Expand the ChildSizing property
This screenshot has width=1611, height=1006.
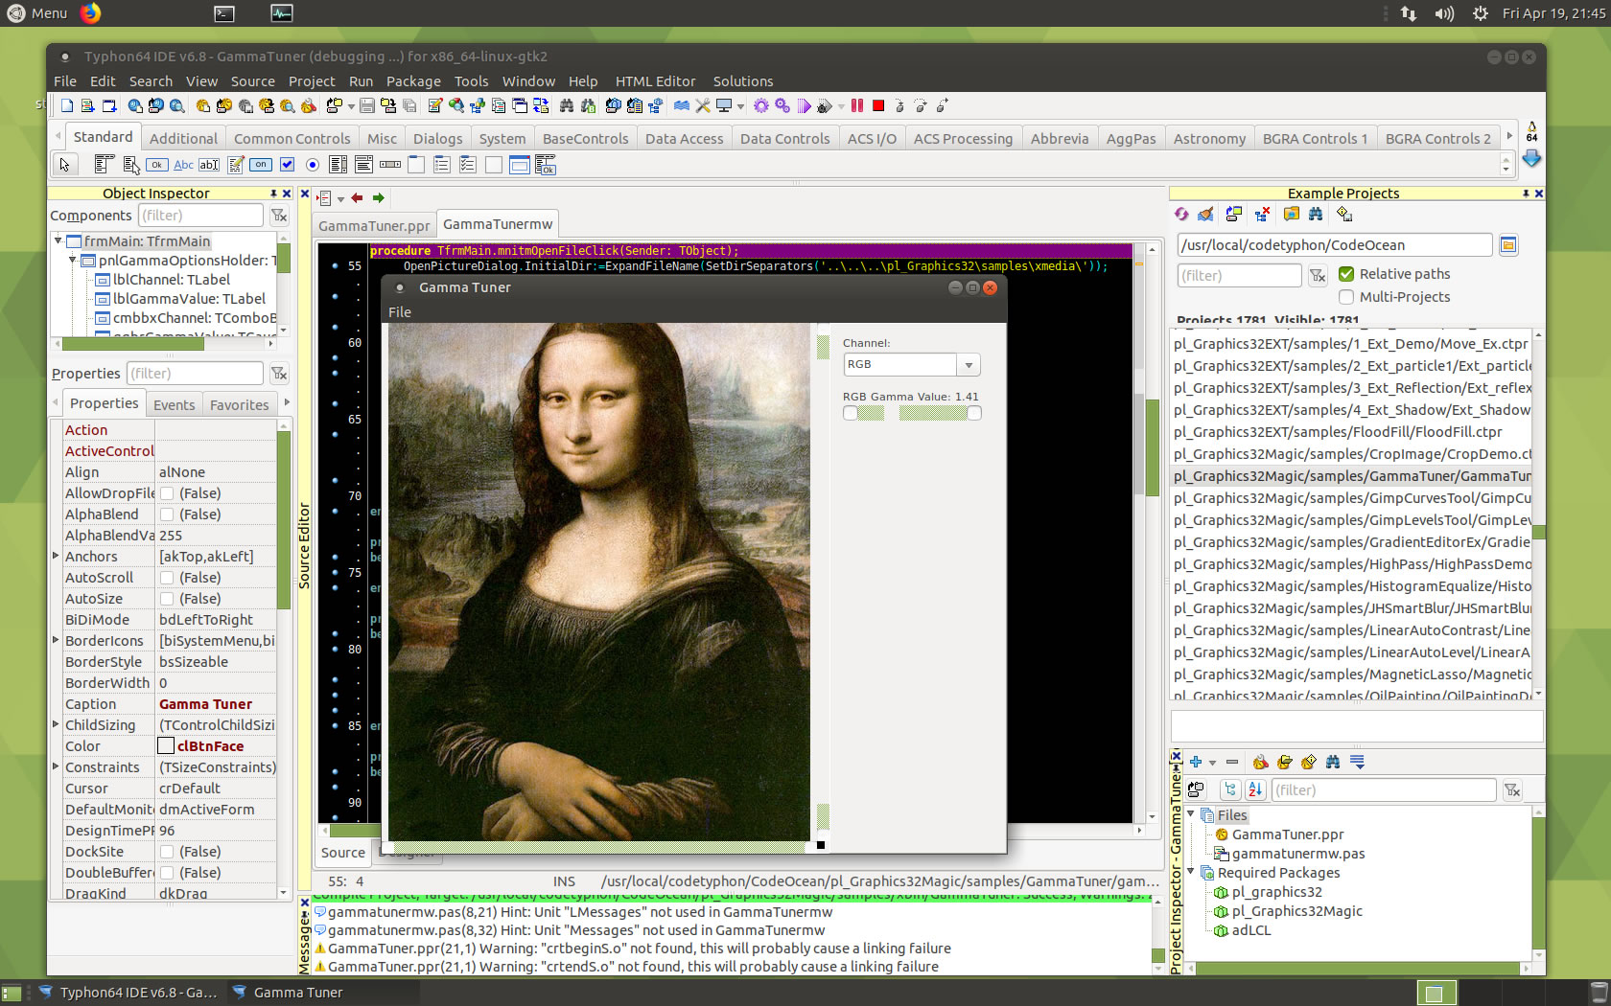56,724
